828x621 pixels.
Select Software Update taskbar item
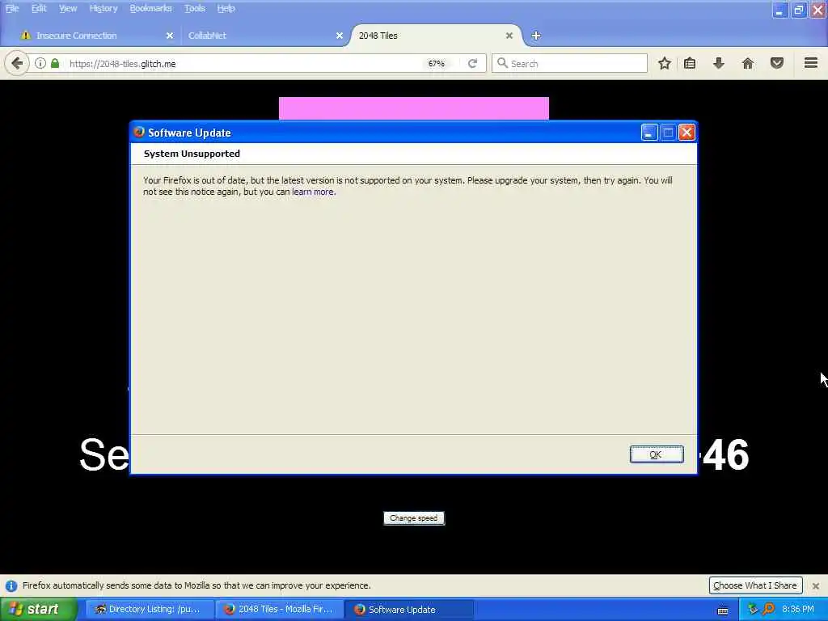pos(409,610)
